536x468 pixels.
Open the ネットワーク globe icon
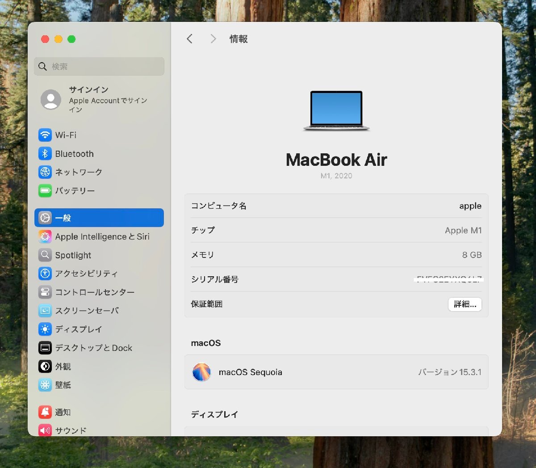tap(45, 172)
